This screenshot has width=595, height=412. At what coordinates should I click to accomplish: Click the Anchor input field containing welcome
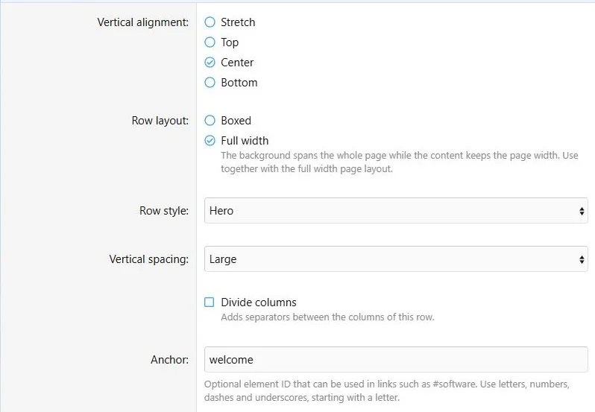click(396, 359)
